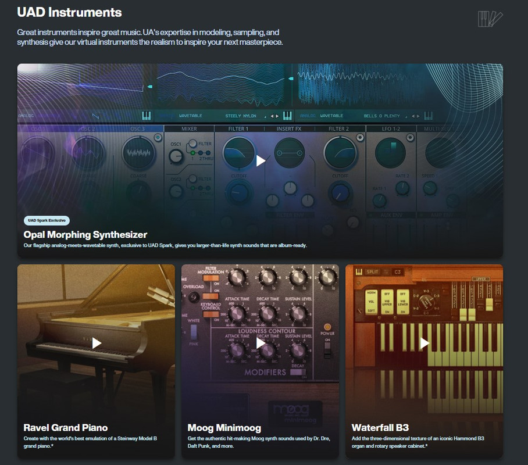Viewport: 528px width, 465px height.
Task: Click the 'Great instruments inspire great music' paragraph
Action: (150, 37)
